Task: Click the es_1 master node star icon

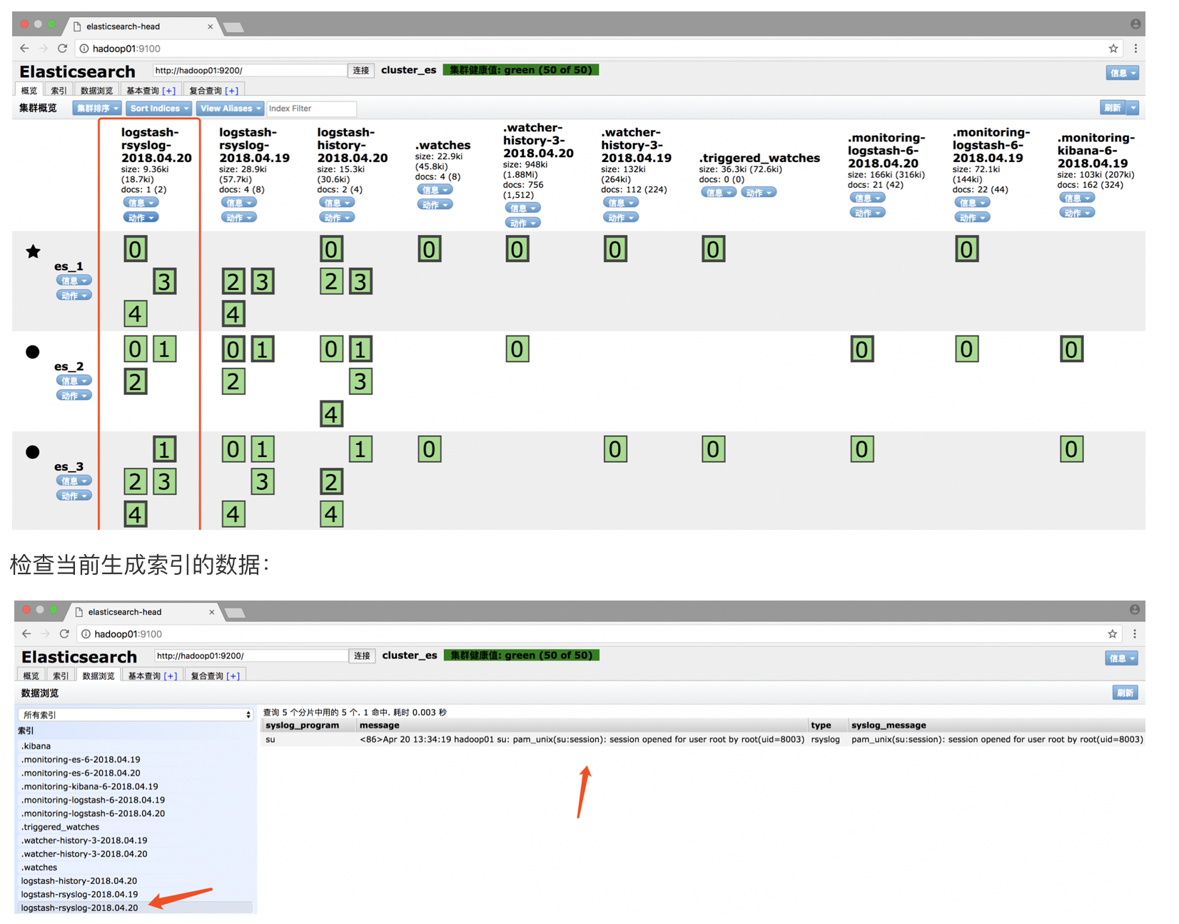Action: (x=33, y=251)
